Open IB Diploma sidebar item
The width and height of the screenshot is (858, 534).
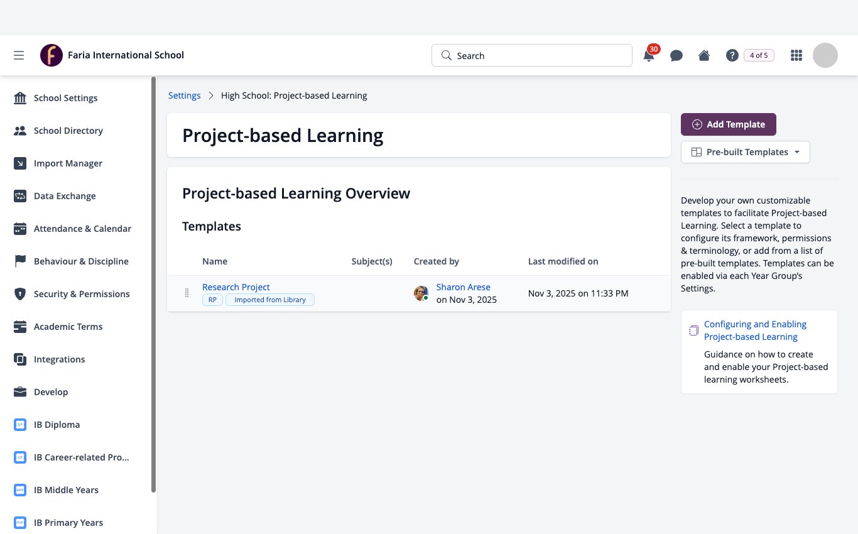click(x=57, y=425)
